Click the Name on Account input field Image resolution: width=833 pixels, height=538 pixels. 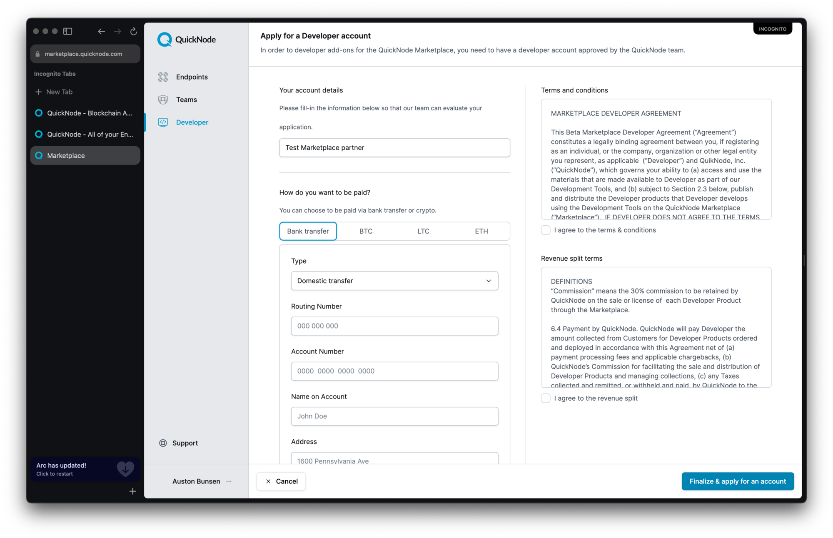click(394, 415)
